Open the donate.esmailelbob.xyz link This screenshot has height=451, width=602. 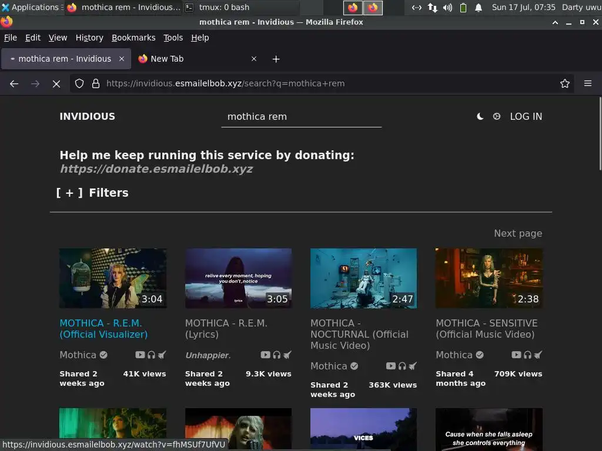(156, 169)
